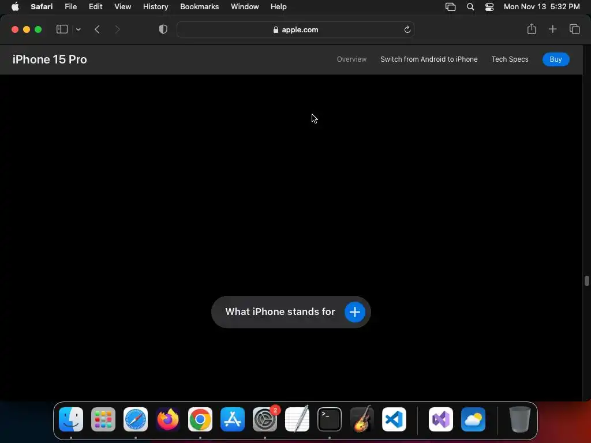Click the page scrollbar thumb

point(586,281)
